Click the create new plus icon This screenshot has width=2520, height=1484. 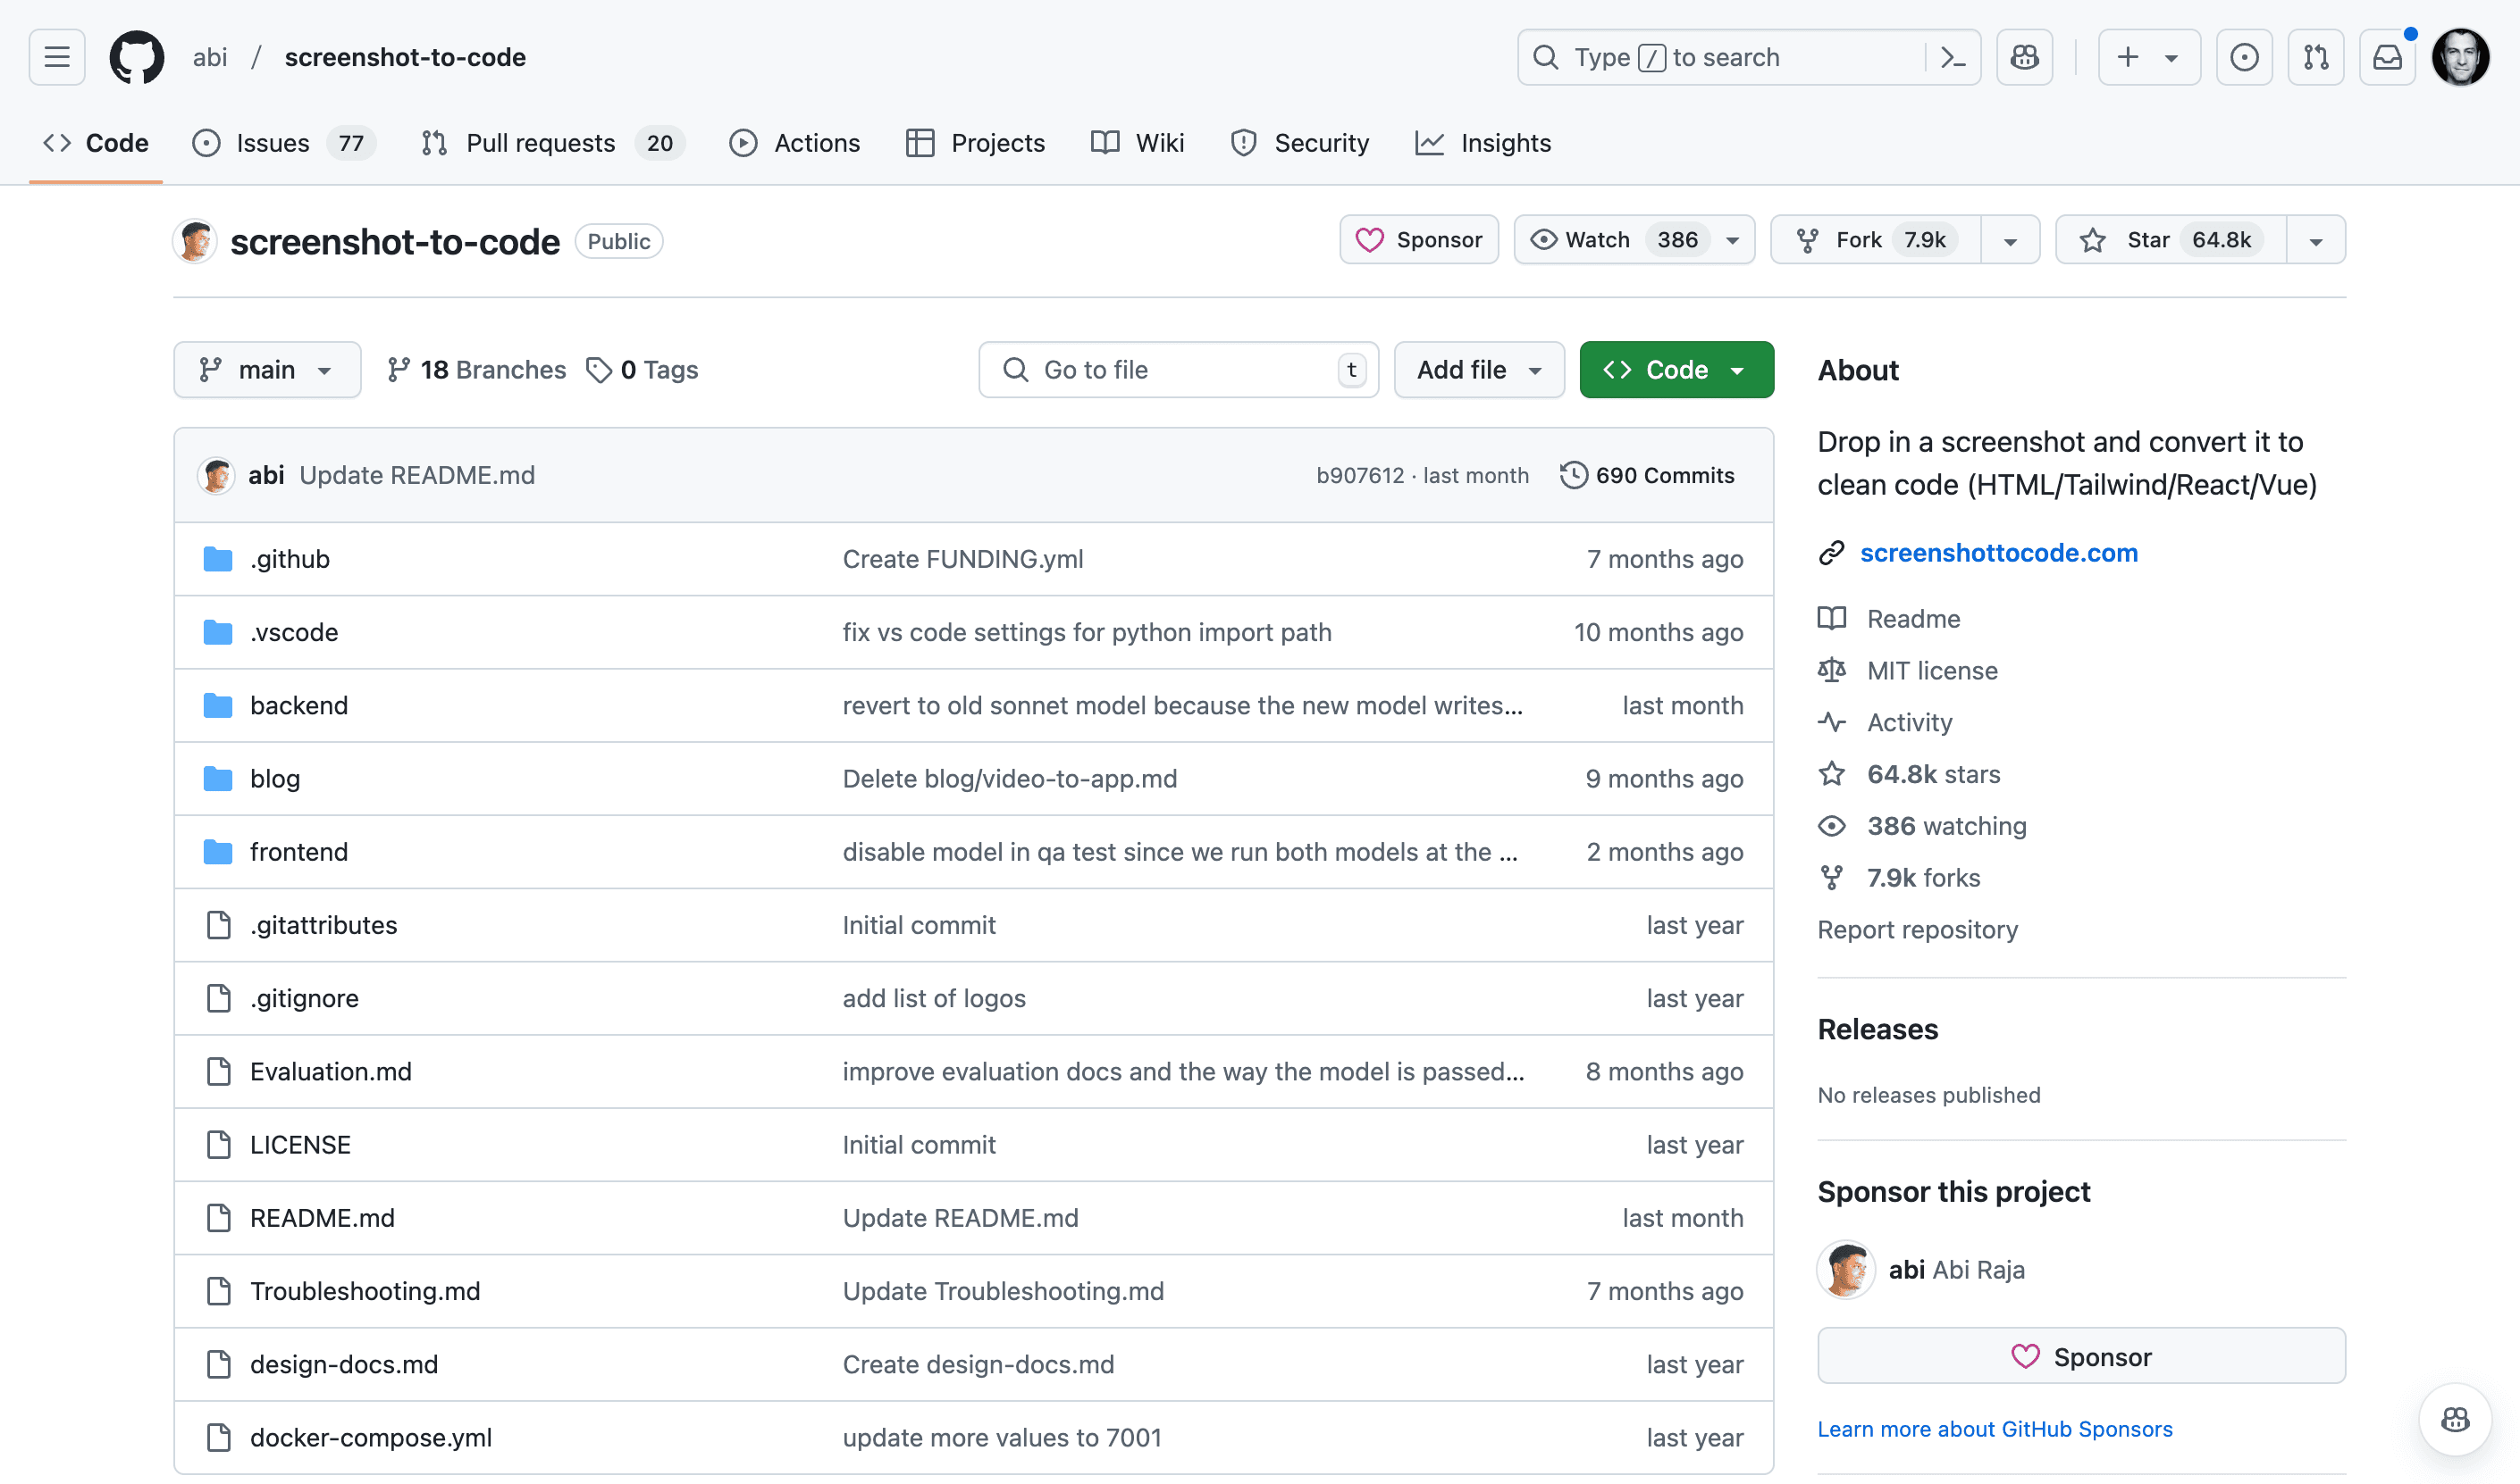[2128, 57]
